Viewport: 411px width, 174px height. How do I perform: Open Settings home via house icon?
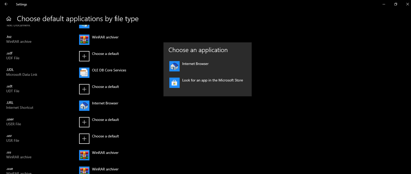[9, 19]
